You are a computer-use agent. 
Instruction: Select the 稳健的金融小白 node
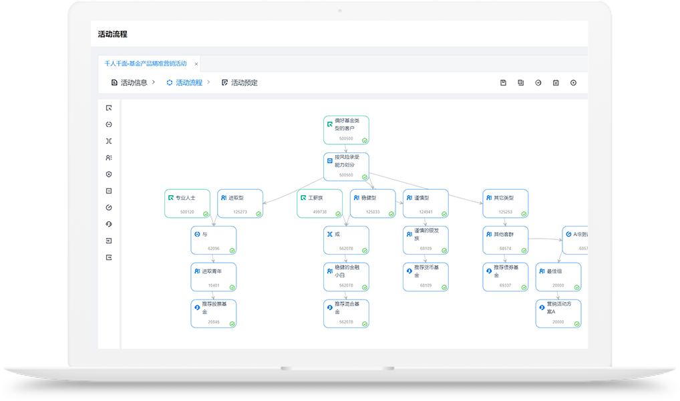tap(346, 277)
